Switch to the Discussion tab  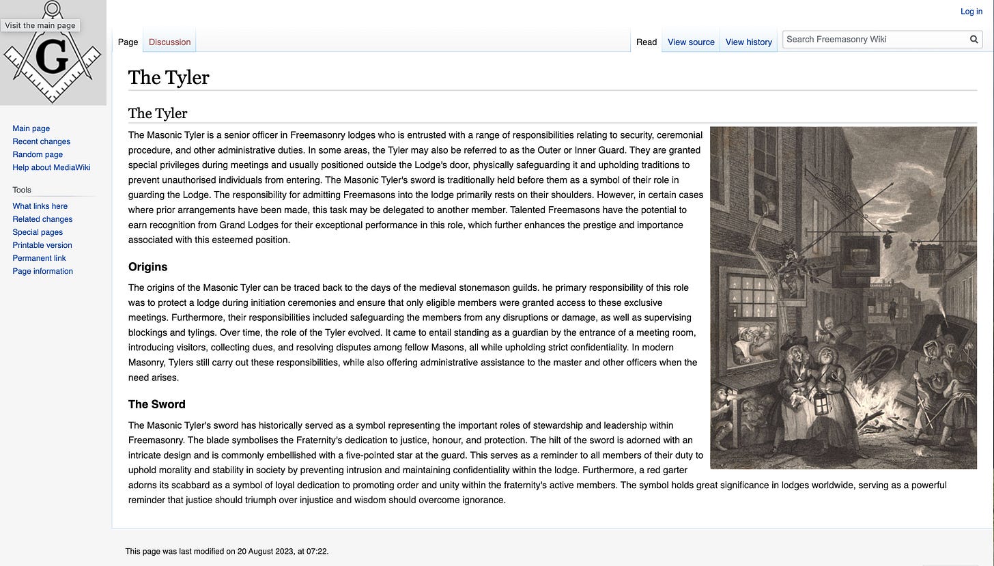click(170, 42)
